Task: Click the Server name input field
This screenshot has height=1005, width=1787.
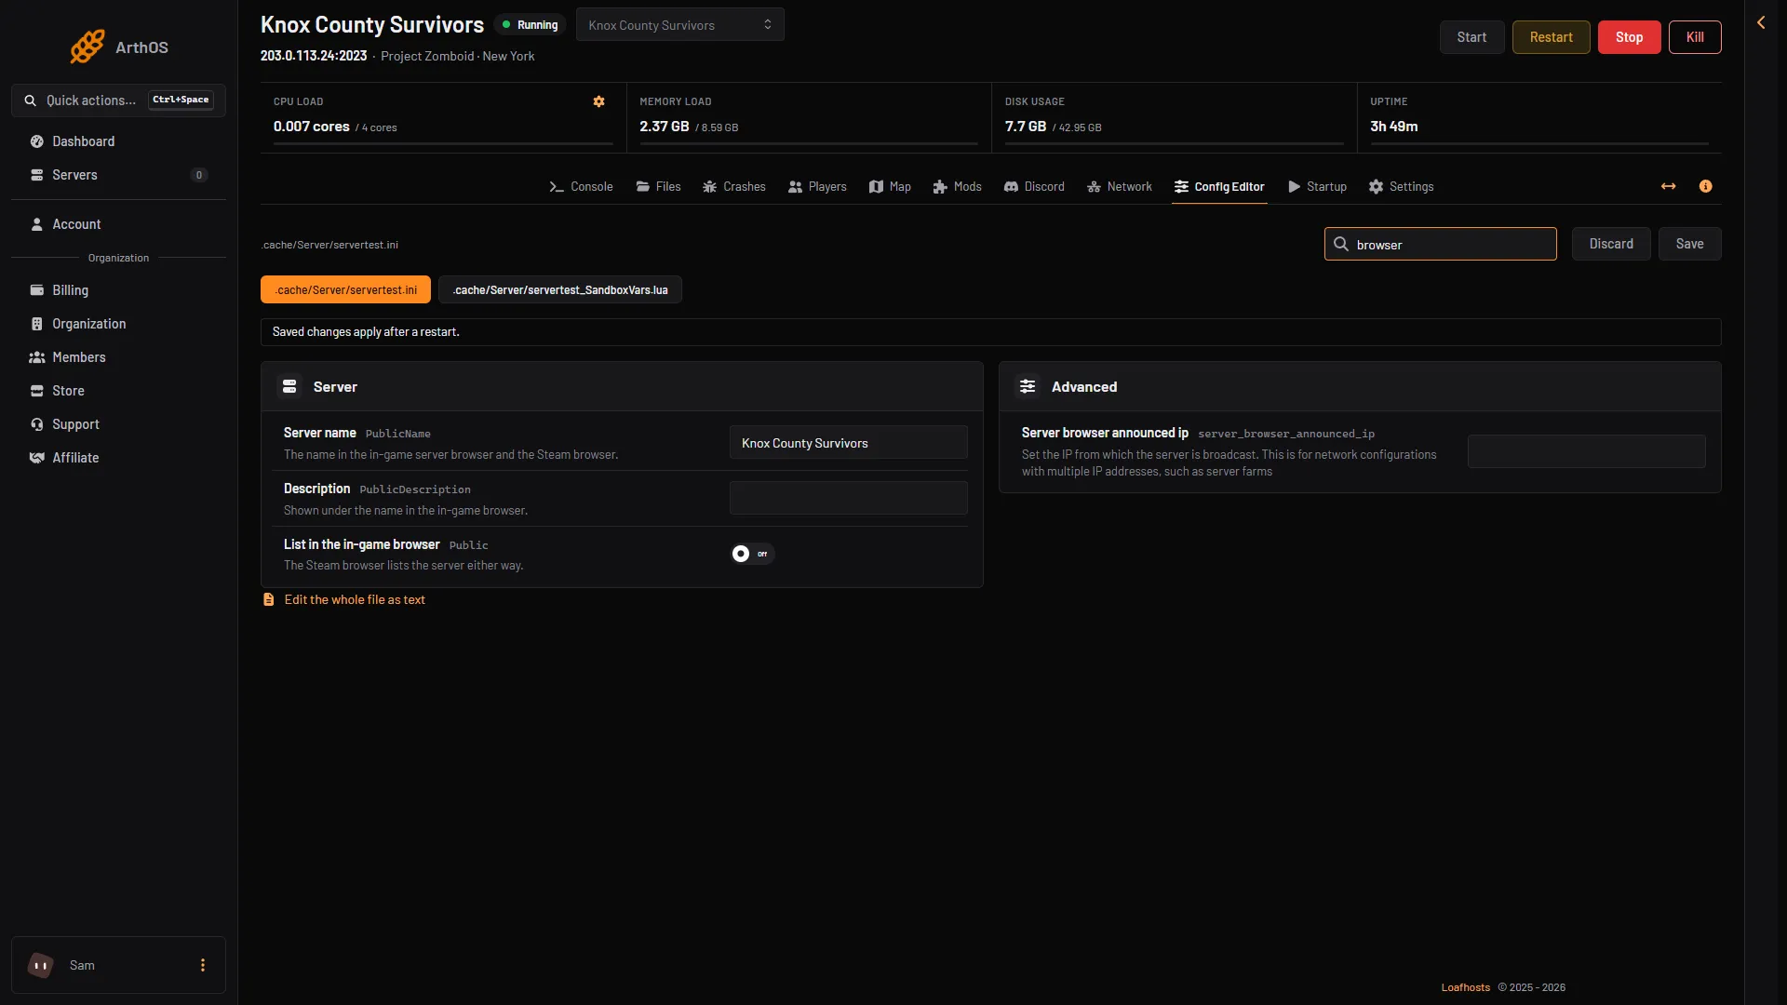Action: (x=848, y=443)
